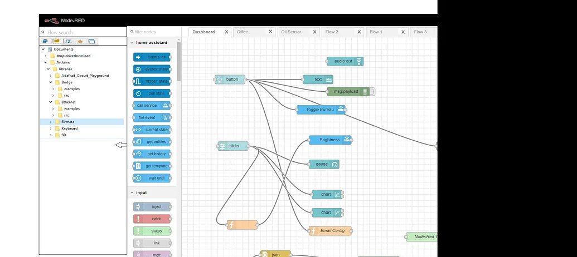Select the button dashboard node on canvas
The height and width of the screenshot is (257, 577).
[x=230, y=80]
